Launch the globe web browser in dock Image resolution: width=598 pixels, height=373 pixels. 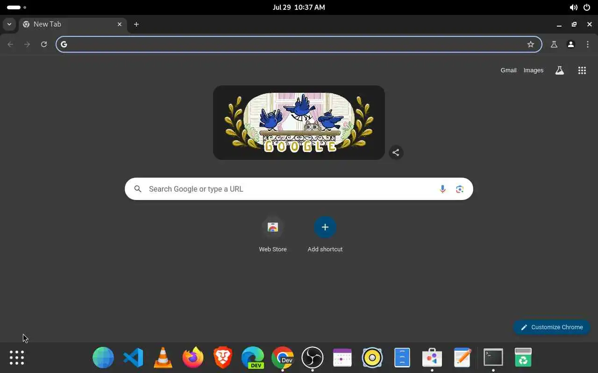pyautogui.click(x=103, y=358)
